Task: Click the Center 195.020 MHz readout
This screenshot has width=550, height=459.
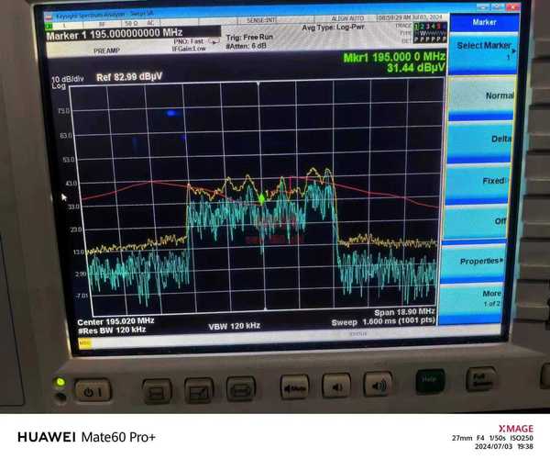Action: point(115,319)
